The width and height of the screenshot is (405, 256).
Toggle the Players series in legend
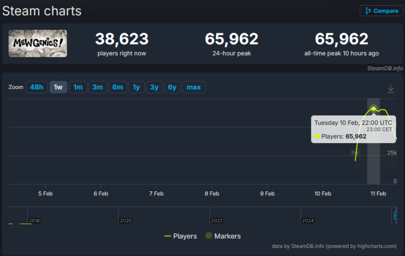[181, 236]
